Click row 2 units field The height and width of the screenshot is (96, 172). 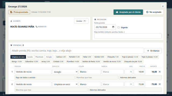129,84
